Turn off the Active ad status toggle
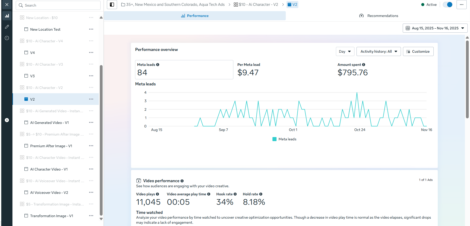The height and width of the screenshot is (226, 470). (447, 5)
